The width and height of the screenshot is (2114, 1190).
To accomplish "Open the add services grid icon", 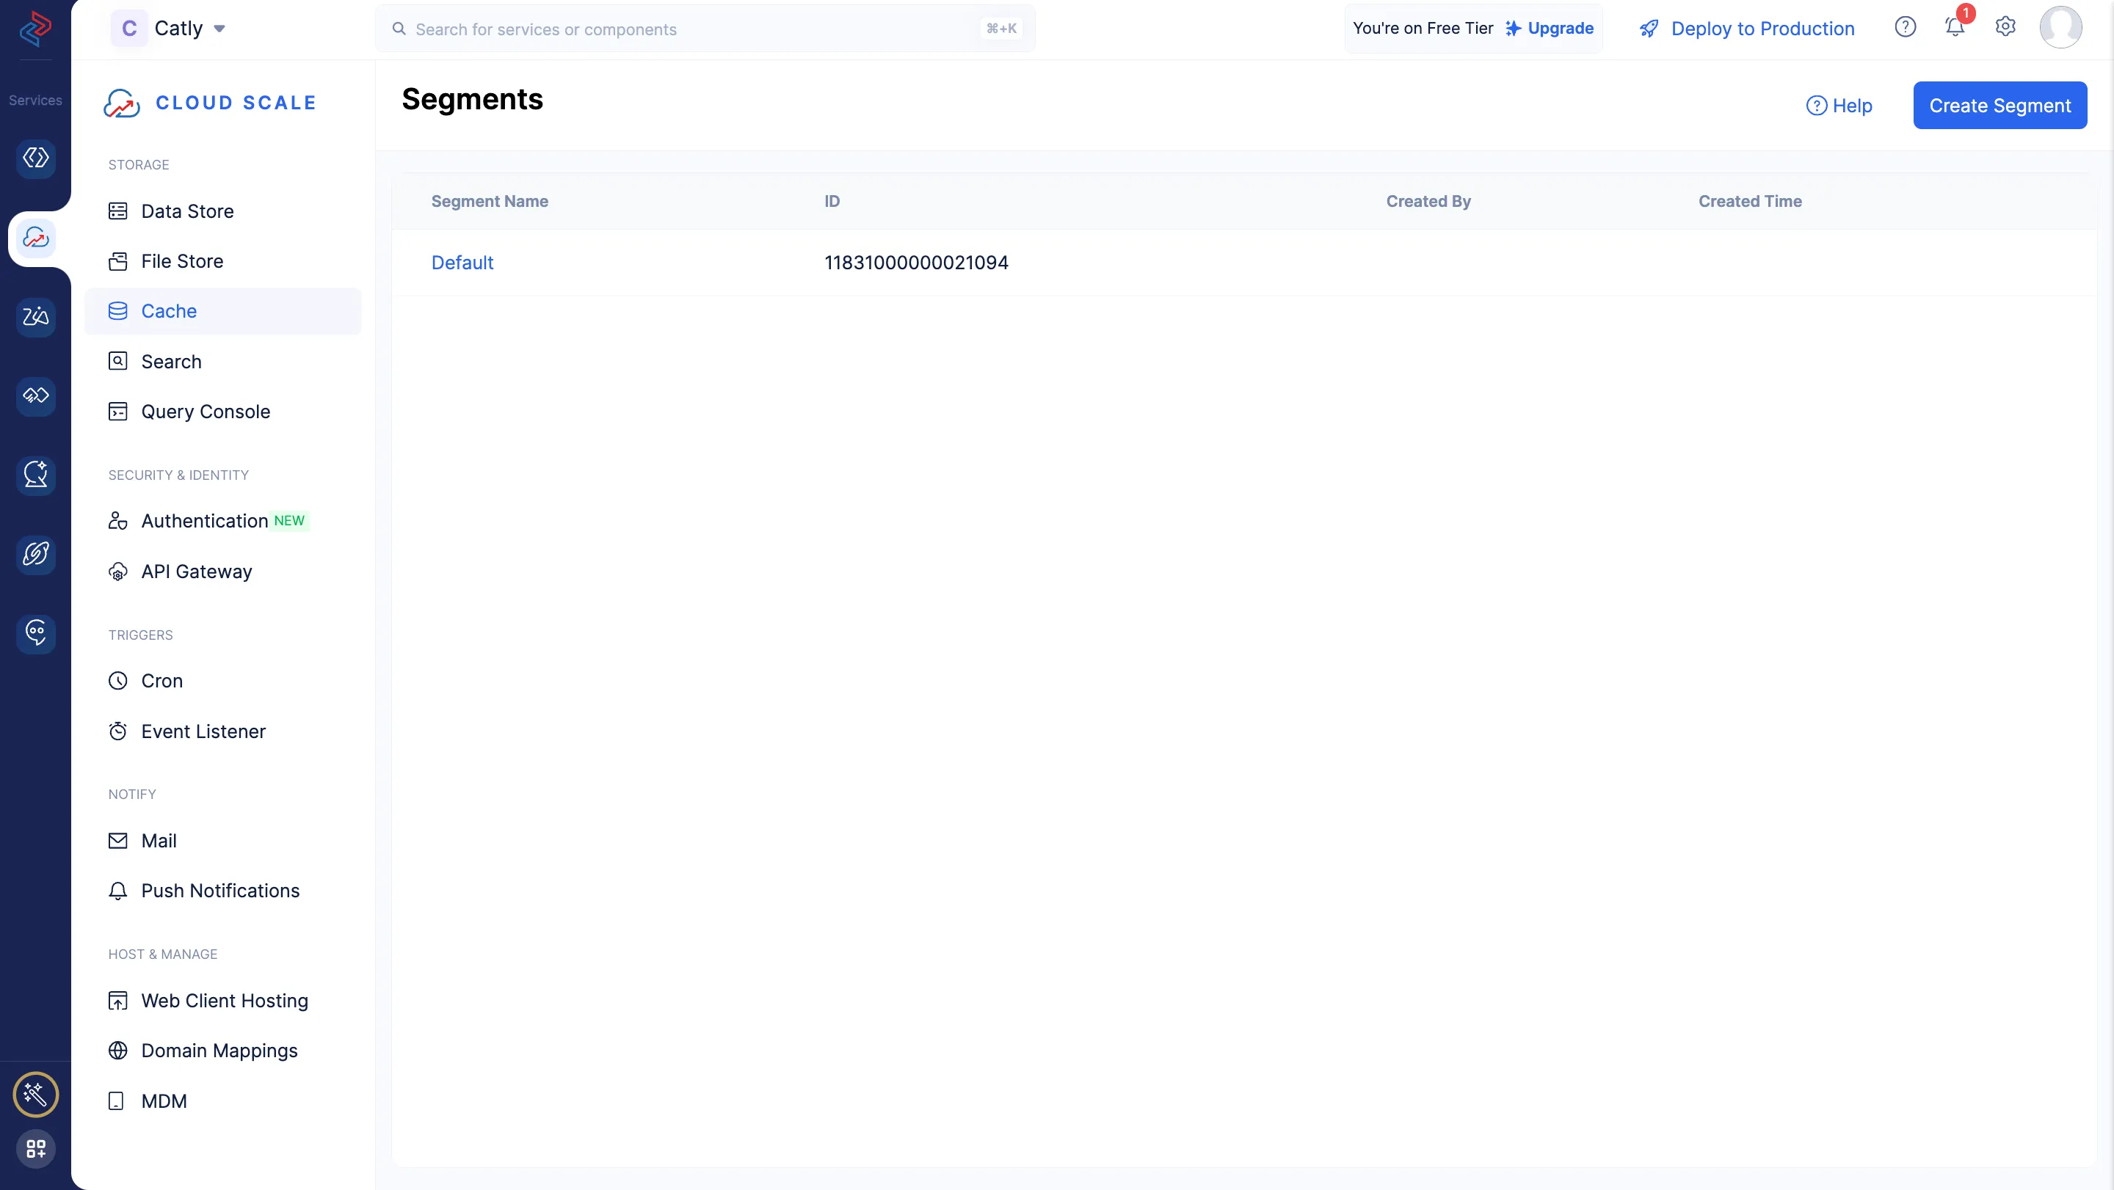I will [35, 1148].
